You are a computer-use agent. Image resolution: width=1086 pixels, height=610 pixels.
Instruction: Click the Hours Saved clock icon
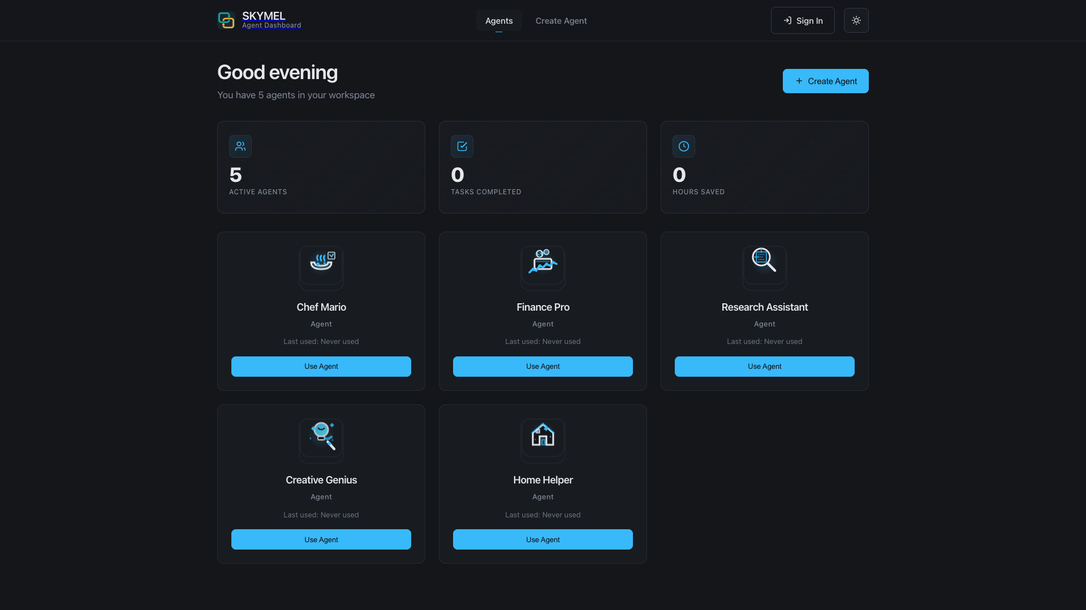coord(684,146)
